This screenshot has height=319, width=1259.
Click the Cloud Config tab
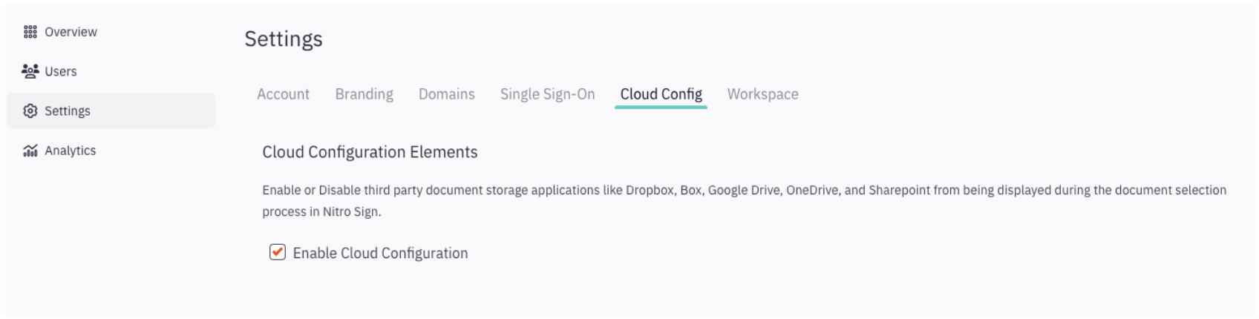[661, 94]
